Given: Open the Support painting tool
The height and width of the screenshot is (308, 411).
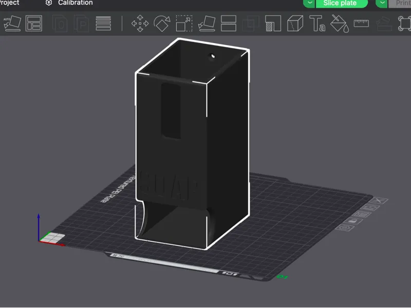Looking at the screenshot, I should [x=273, y=23].
